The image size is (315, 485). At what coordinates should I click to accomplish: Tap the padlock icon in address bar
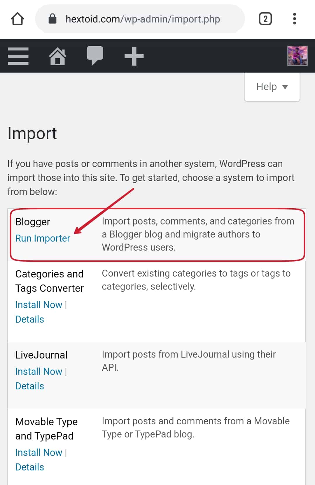[52, 19]
